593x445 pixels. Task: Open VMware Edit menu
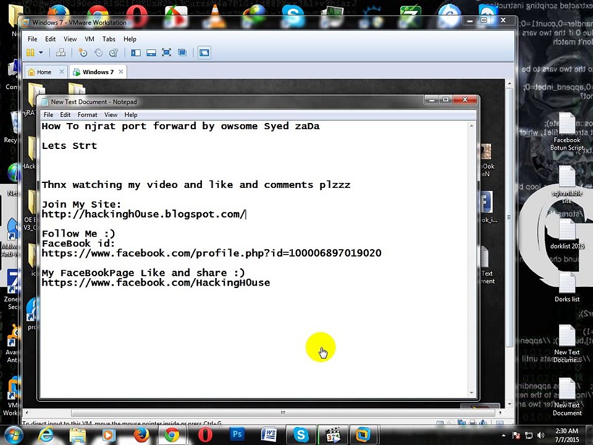click(x=50, y=39)
